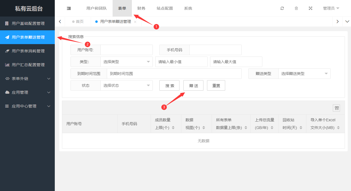Sort by 成员数量上限 column arrows
Image resolution: width=351 pixels, height=191 pixels.
pyautogui.click(x=173, y=128)
